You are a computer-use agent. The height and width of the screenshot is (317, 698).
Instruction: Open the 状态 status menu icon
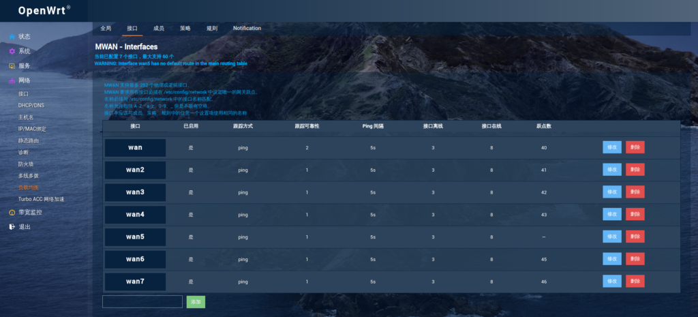coord(12,36)
